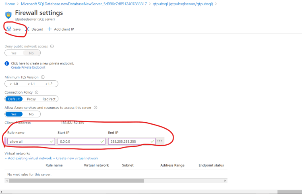The image size is (302, 194).
Task: Select minimum TLS version >1.0
Action: point(14,84)
